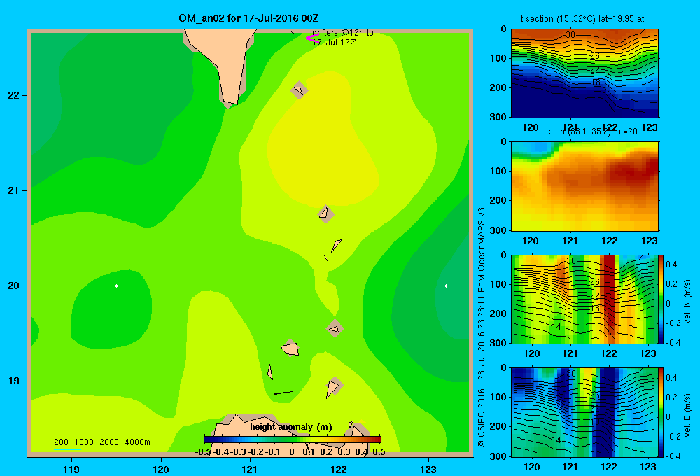Click the CSIRO 2016 copyright text

482,417
